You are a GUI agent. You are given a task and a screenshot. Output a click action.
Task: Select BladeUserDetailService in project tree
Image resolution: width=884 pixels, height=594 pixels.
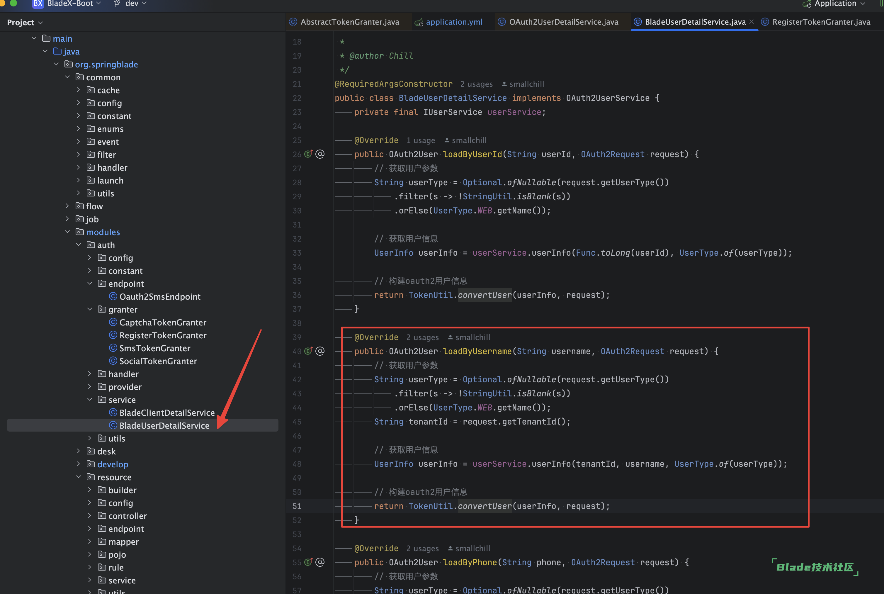tap(142, 425)
